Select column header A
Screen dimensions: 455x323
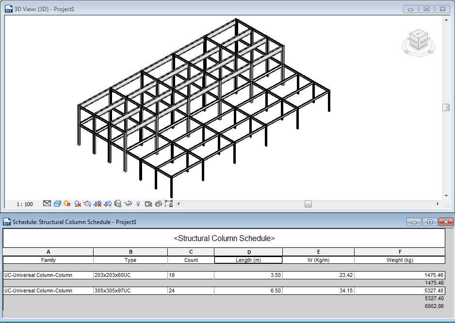pos(48,252)
